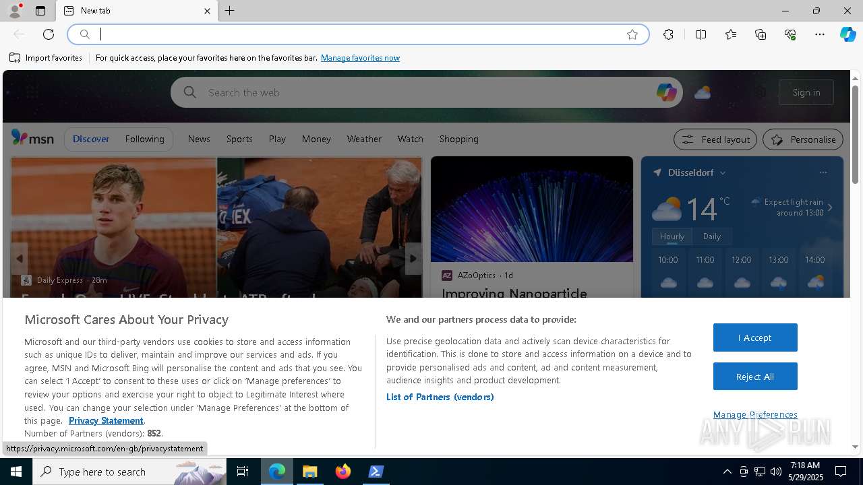Open Browser essentials heart icon
This screenshot has height=485, width=863.
pos(790,34)
